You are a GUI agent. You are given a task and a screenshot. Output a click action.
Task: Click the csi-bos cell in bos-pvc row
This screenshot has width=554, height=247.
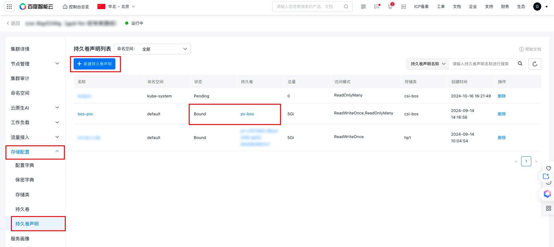(x=411, y=114)
